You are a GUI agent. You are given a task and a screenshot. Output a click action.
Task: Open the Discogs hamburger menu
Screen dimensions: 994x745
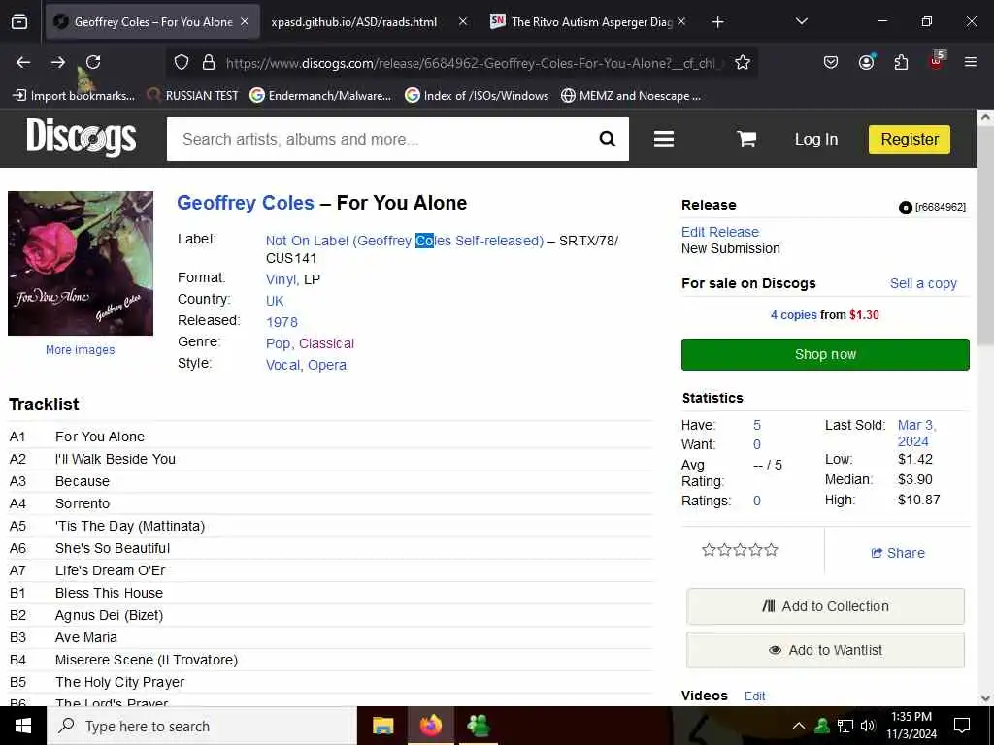click(x=664, y=139)
